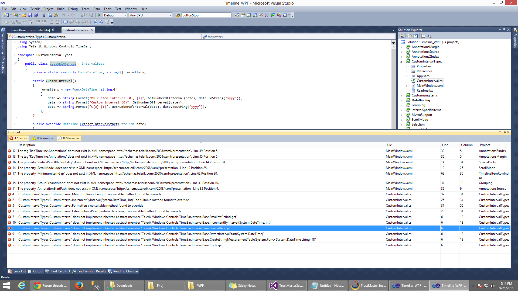The height and width of the screenshot is (291, 518).
Task: Click Solution Explorer Refresh icon
Action: [x=415, y=36]
